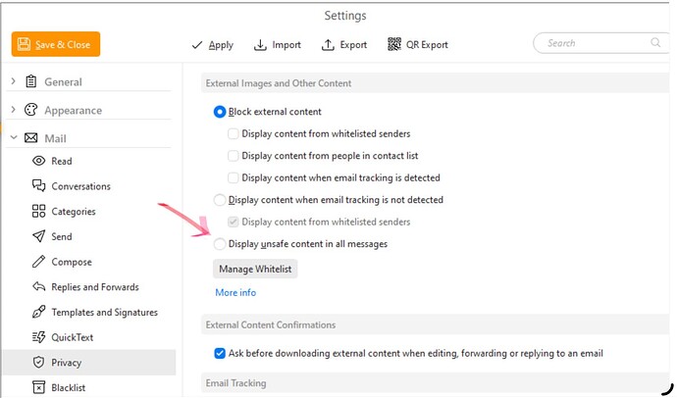Click the Save & Close button label
The height and width of the screenshot is (398, 677).
[63, 44]
